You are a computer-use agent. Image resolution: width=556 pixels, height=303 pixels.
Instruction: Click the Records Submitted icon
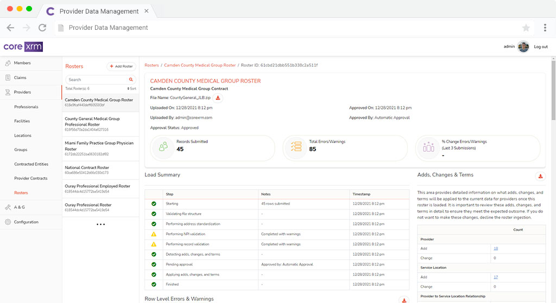[163, 146]
